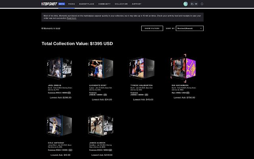Image resolution: width=254 pixels, height=159 pixels.
Task: Click the Cole Anthony Lowest Ask price
Action: tap(60, 155)
